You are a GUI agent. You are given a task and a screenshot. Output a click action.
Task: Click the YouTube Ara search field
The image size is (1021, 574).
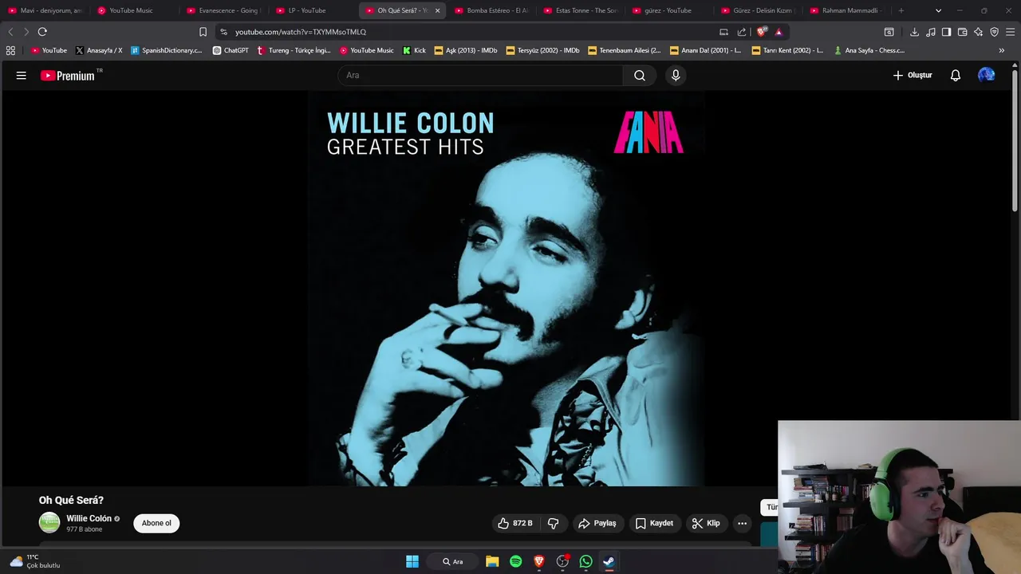[x=480, y=75]
